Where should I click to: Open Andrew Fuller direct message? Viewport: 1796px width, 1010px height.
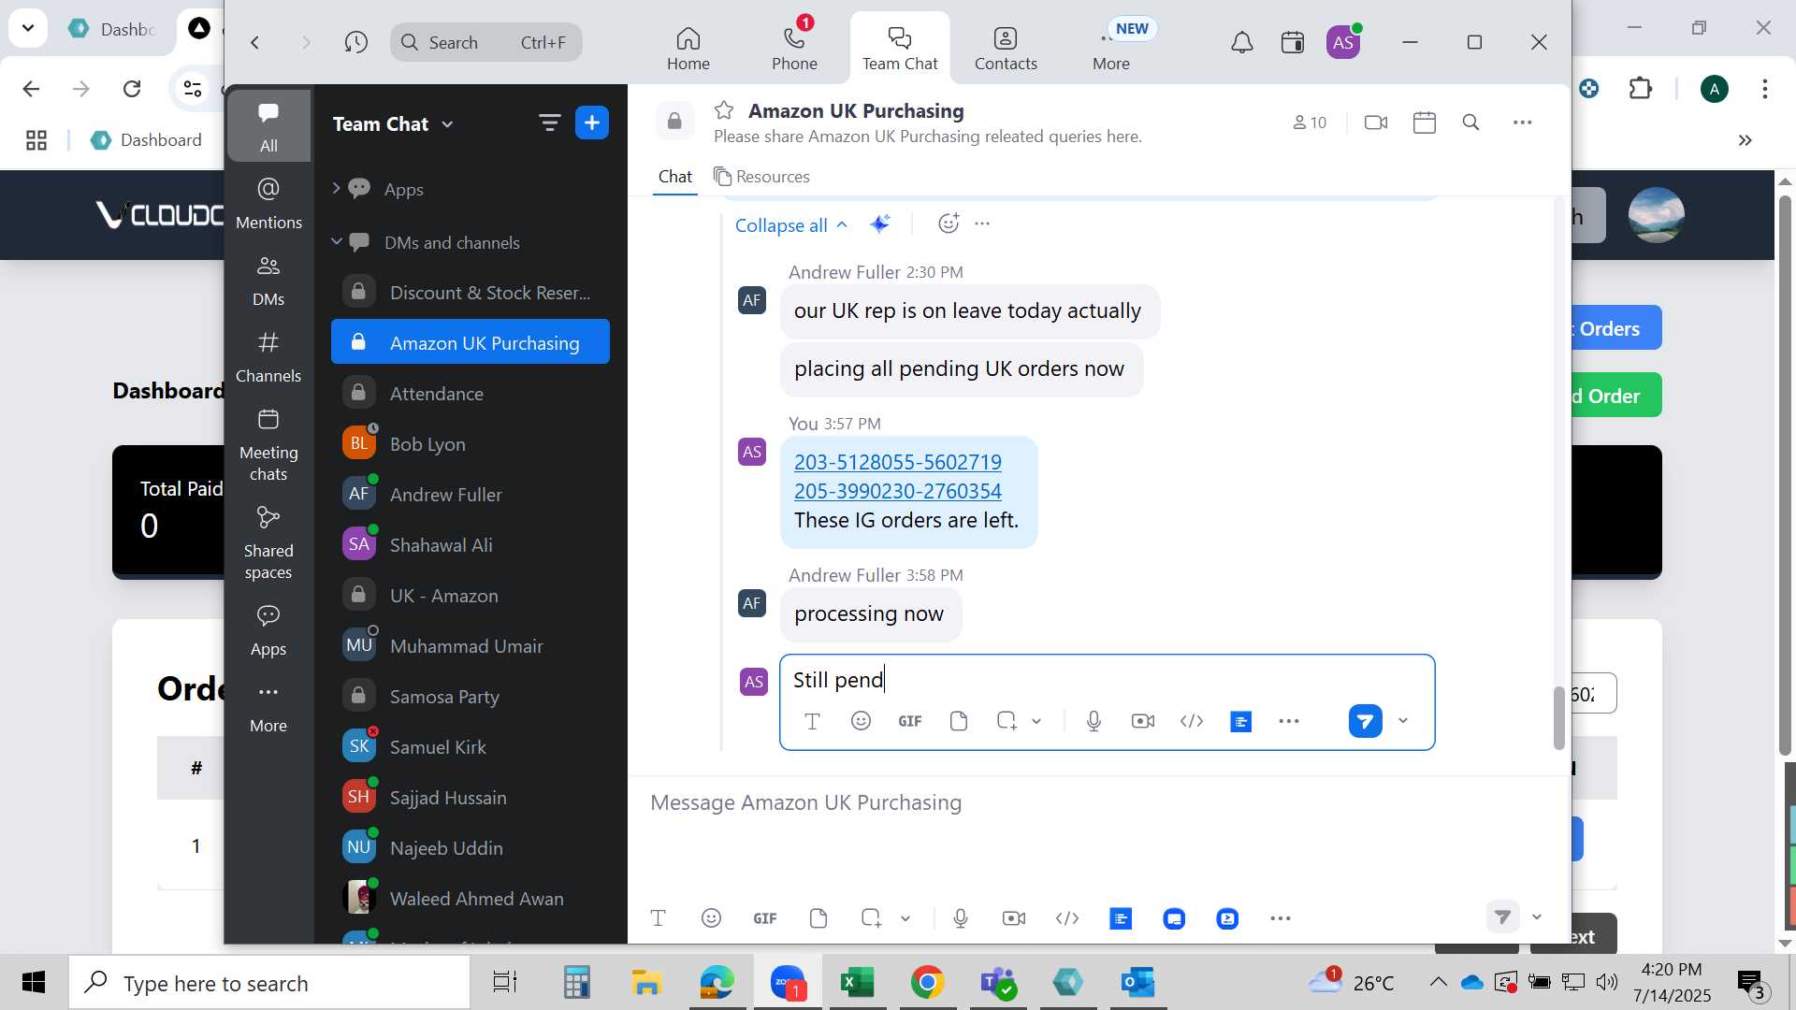coord(471,495)
